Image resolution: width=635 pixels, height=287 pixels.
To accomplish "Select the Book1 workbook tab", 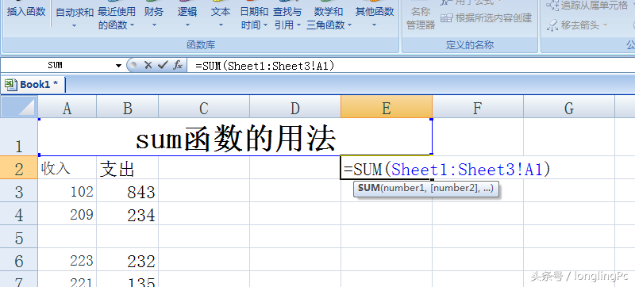I will coord(33,85).
